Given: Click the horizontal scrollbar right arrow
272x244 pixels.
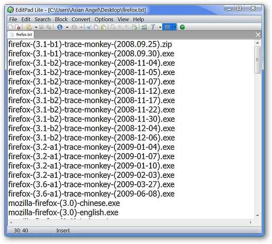Looking at the screenshot, I should 250,222.
